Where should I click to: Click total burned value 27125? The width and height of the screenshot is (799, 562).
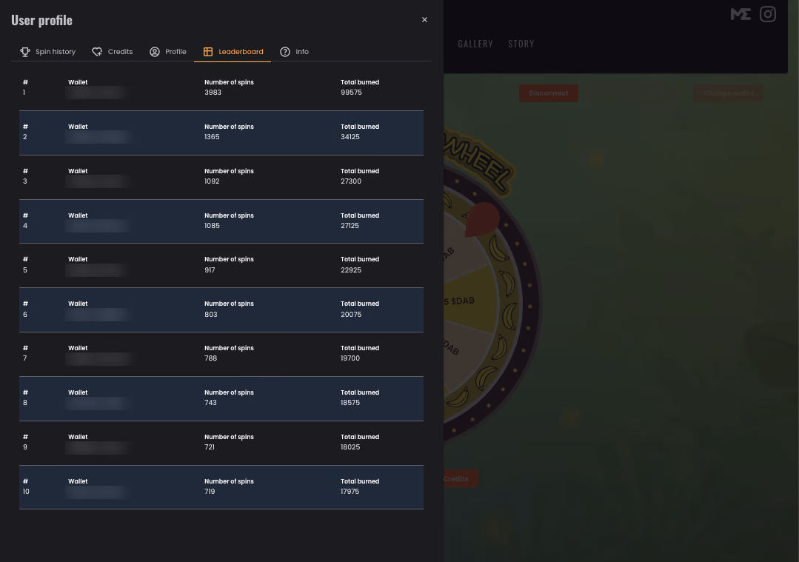click(x=350, y=225)
